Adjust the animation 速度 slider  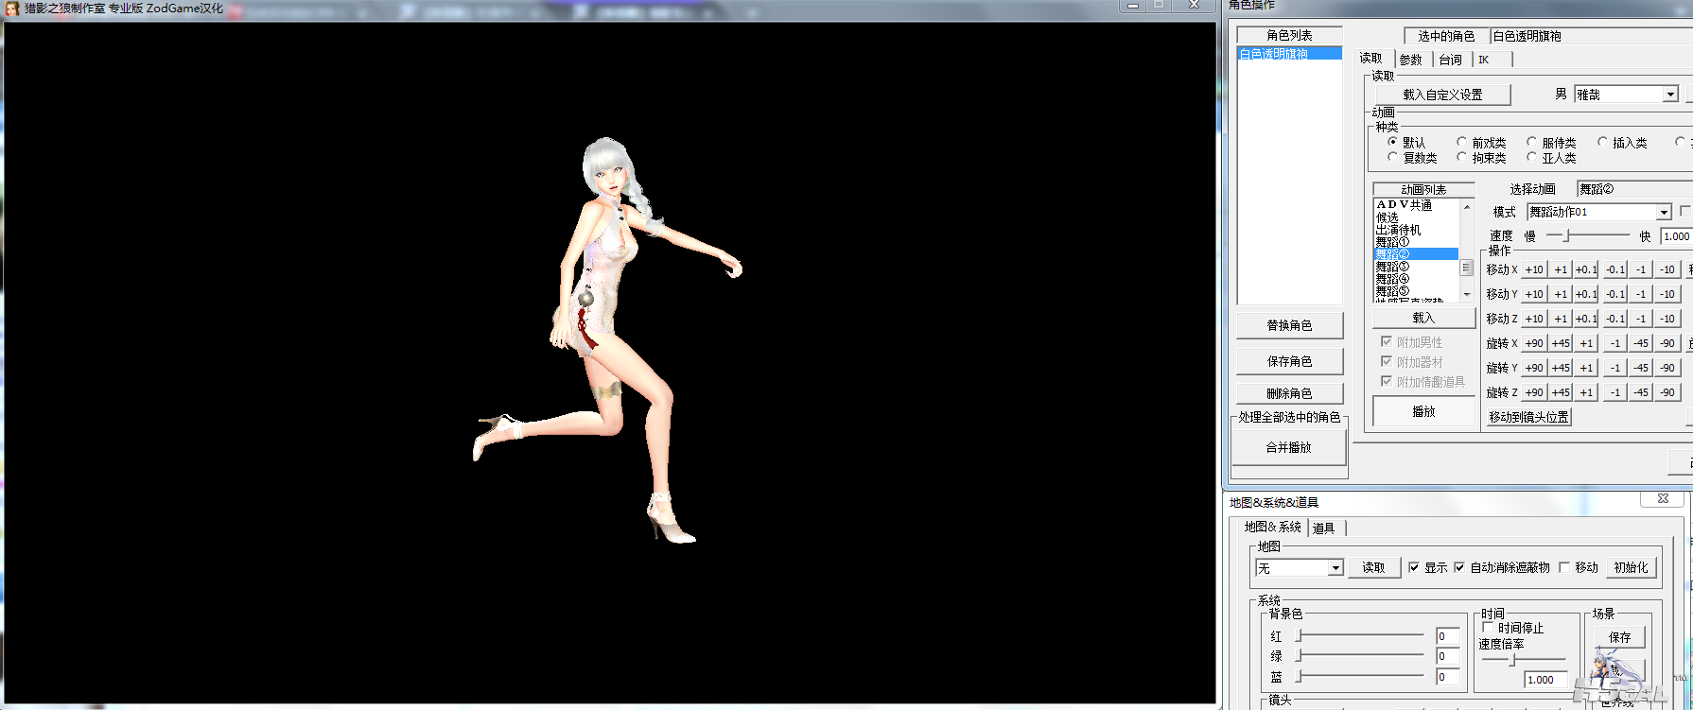1588,235
